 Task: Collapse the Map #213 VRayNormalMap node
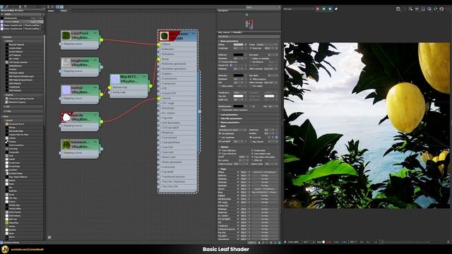[x=144, y=77]
